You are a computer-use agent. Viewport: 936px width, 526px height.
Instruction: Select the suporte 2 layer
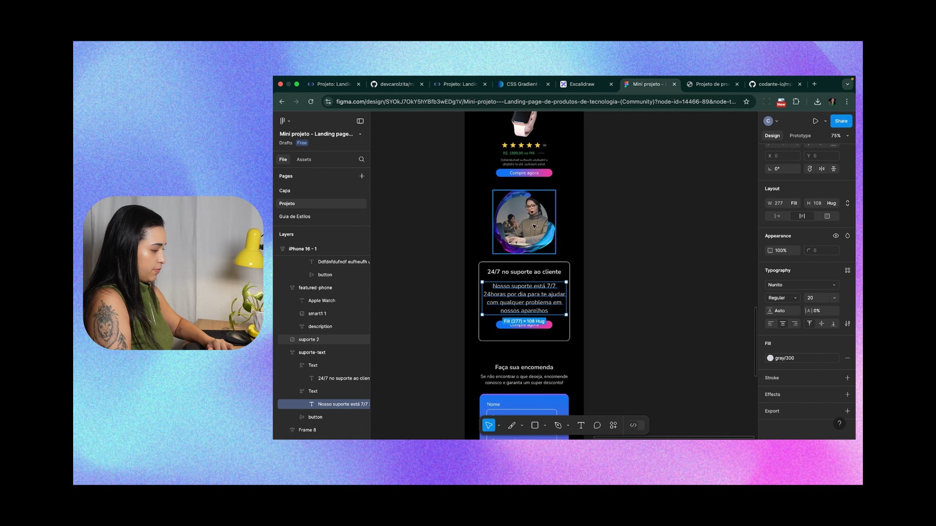(x=309, y=339)
